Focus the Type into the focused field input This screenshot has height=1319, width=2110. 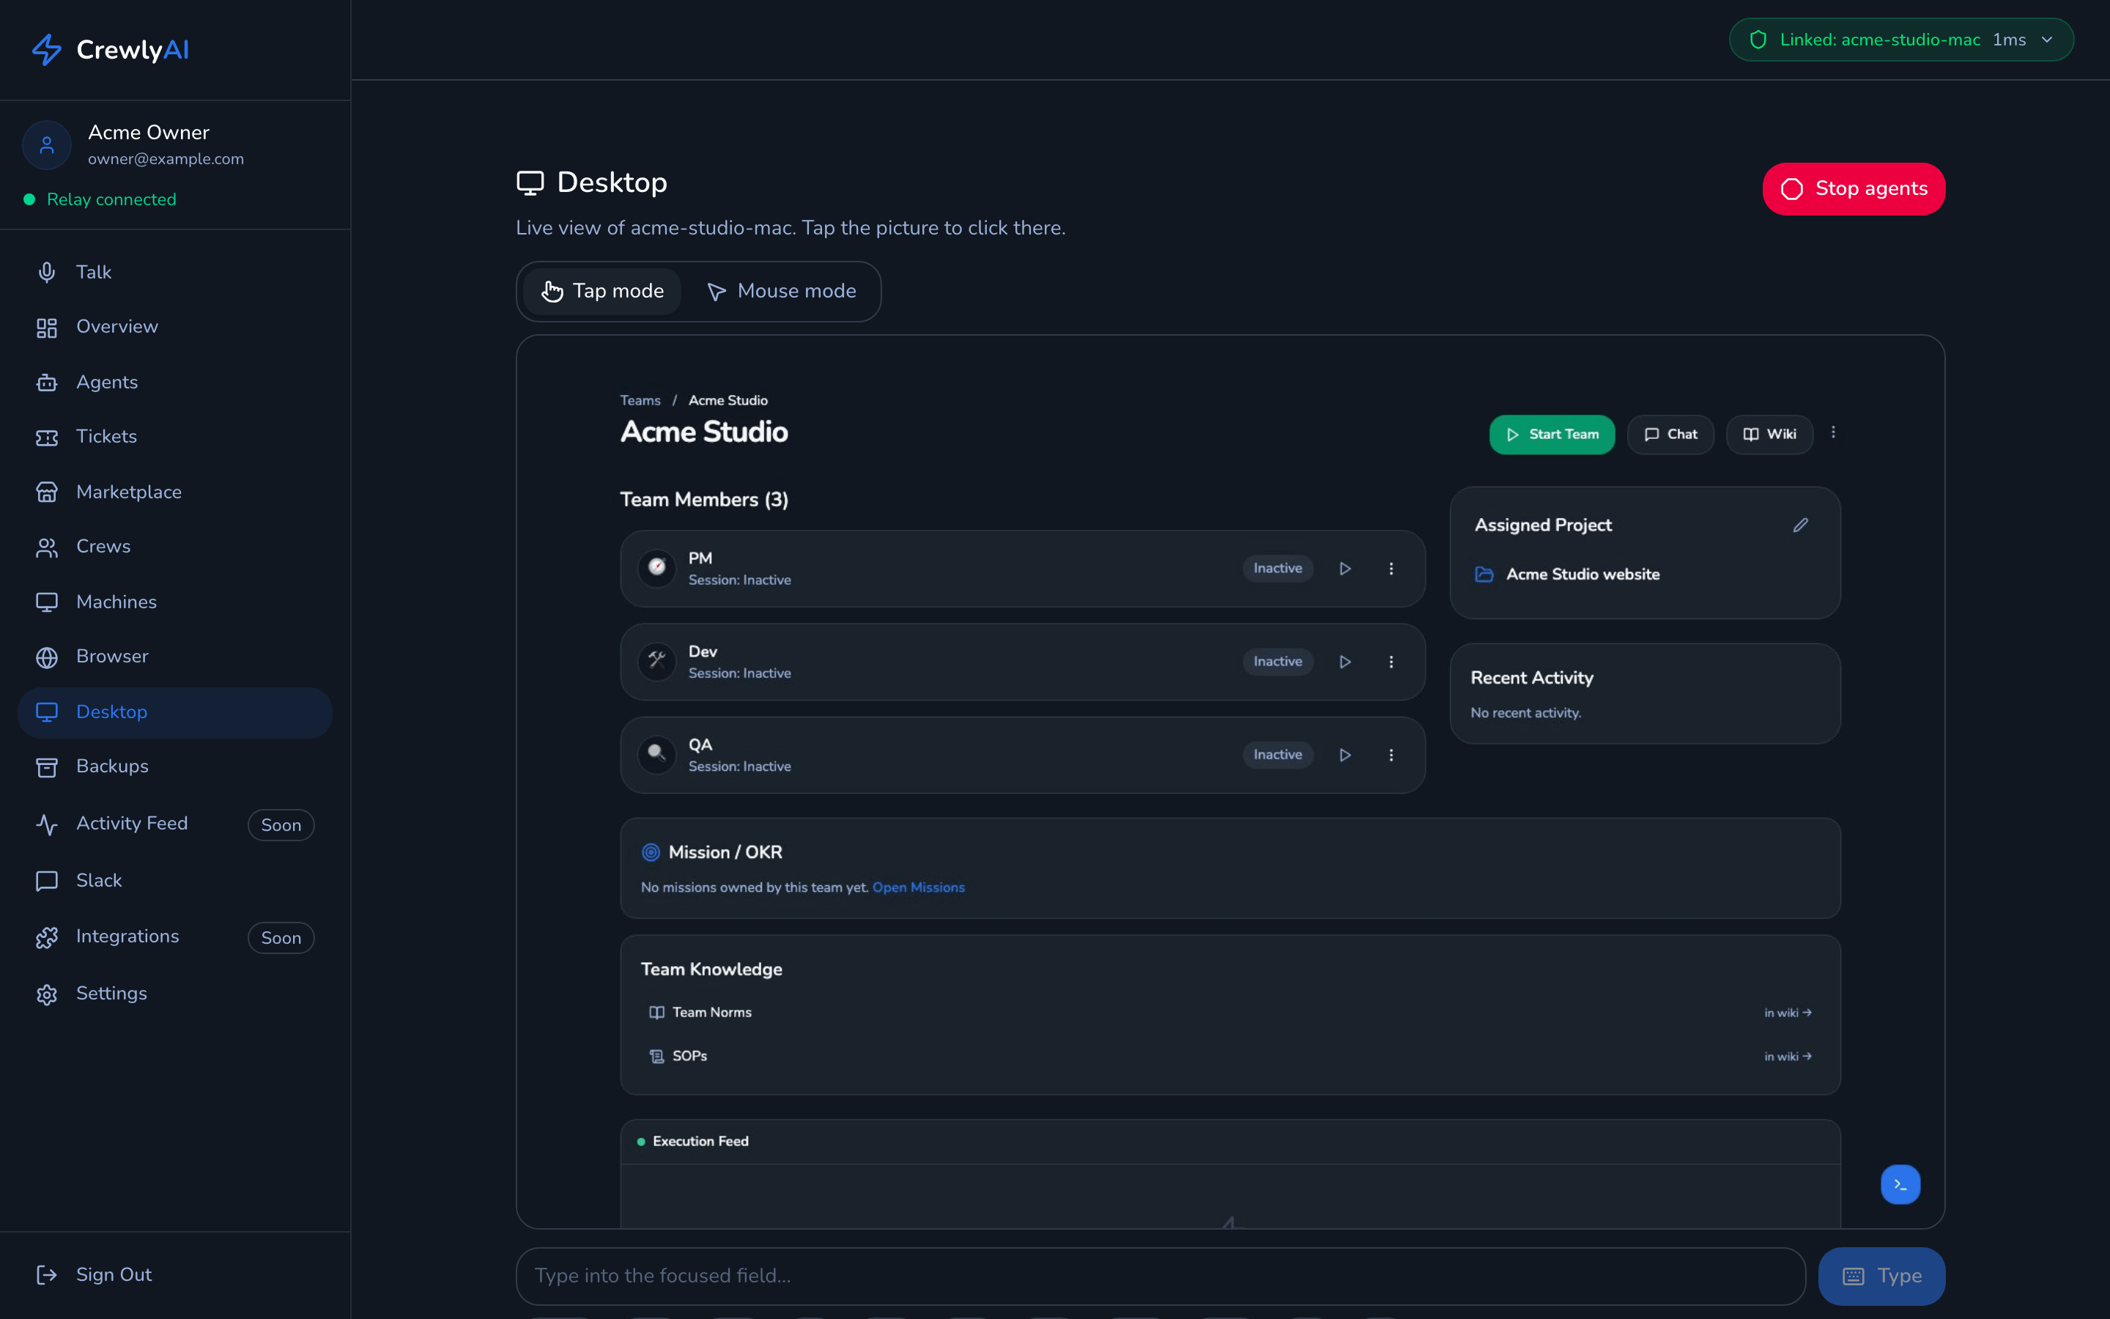click(x=1160, y=1276)
